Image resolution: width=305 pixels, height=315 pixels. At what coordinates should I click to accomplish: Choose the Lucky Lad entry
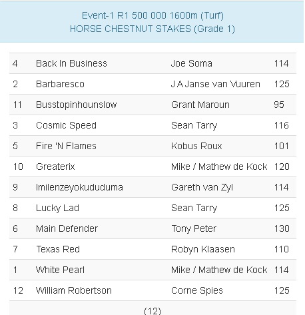pos(57,208)
